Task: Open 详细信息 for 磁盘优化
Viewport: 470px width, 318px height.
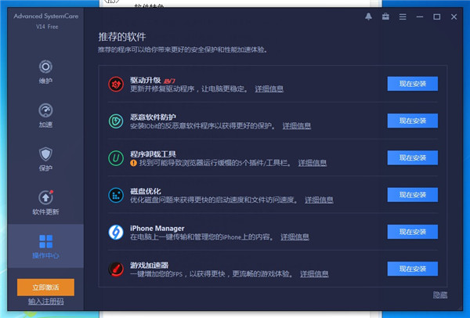Action: pos(319,200)
